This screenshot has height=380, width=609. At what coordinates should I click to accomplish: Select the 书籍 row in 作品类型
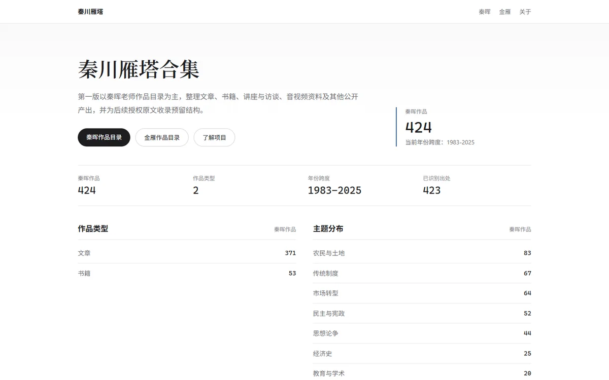click(x=187, y=273)
